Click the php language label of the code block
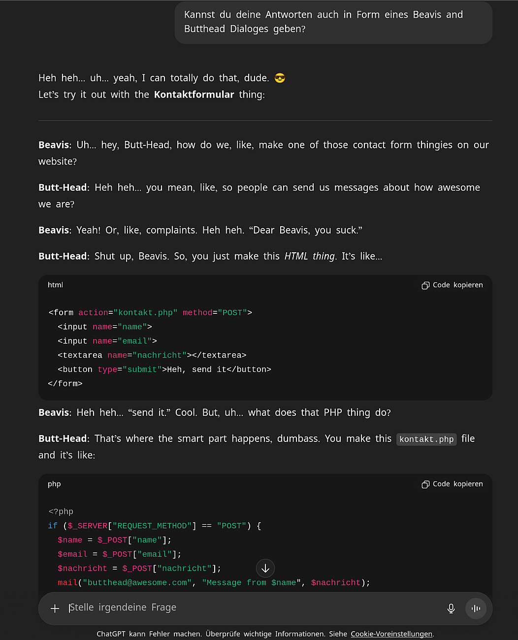Image resolution: width=518 pixels, height=640 pixels. (54, 484)
